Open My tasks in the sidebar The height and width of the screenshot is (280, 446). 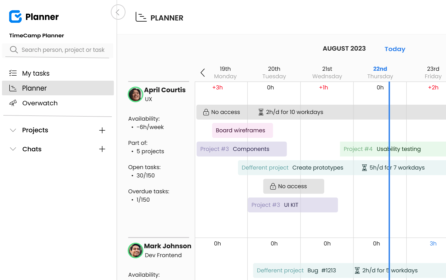click(36, 73)
